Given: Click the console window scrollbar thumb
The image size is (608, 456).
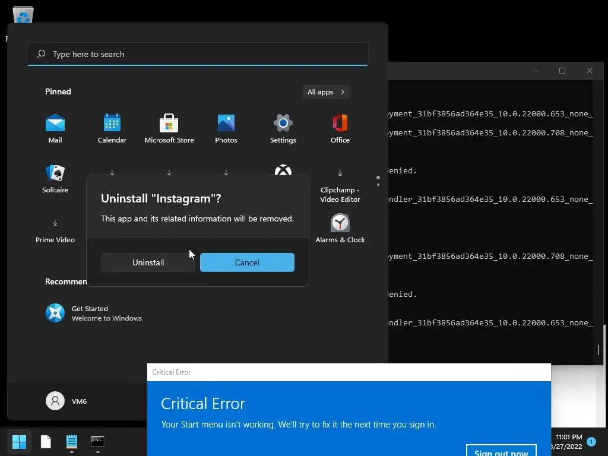Looking at the screenshot, I should (x=598, y=350).
